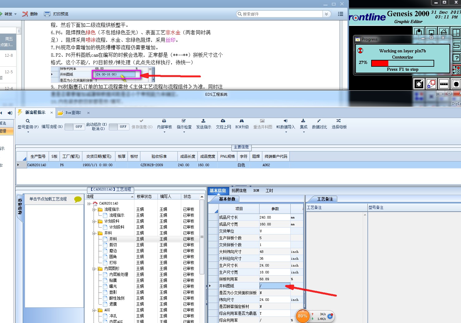
Task: Click the MI数据导入 import icon
Action: coord(285,121)
